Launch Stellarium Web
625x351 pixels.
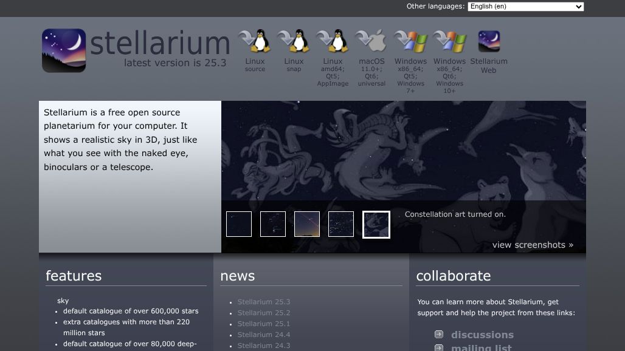click(x=488, y=49)
